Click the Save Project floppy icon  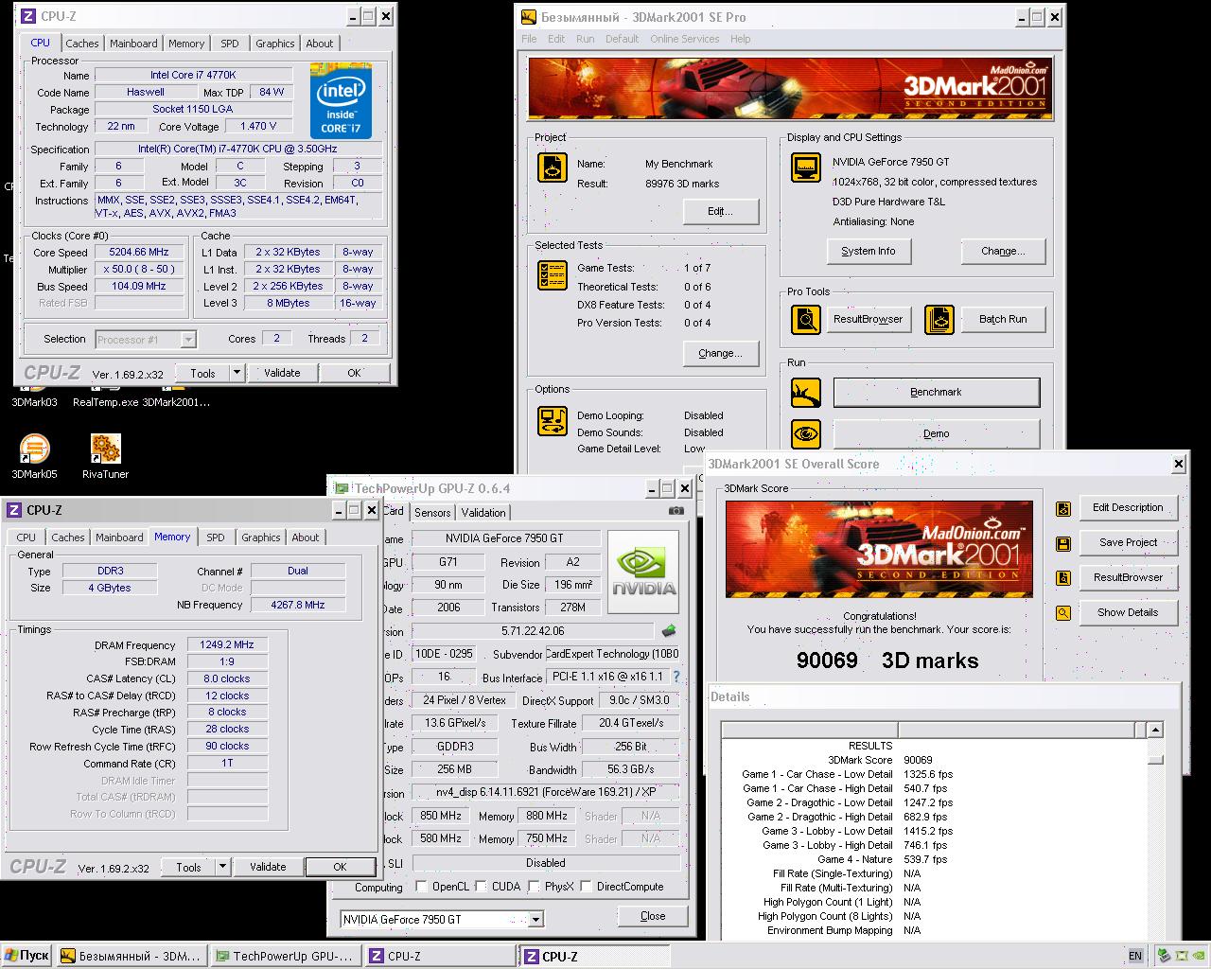click(1063, 543)
